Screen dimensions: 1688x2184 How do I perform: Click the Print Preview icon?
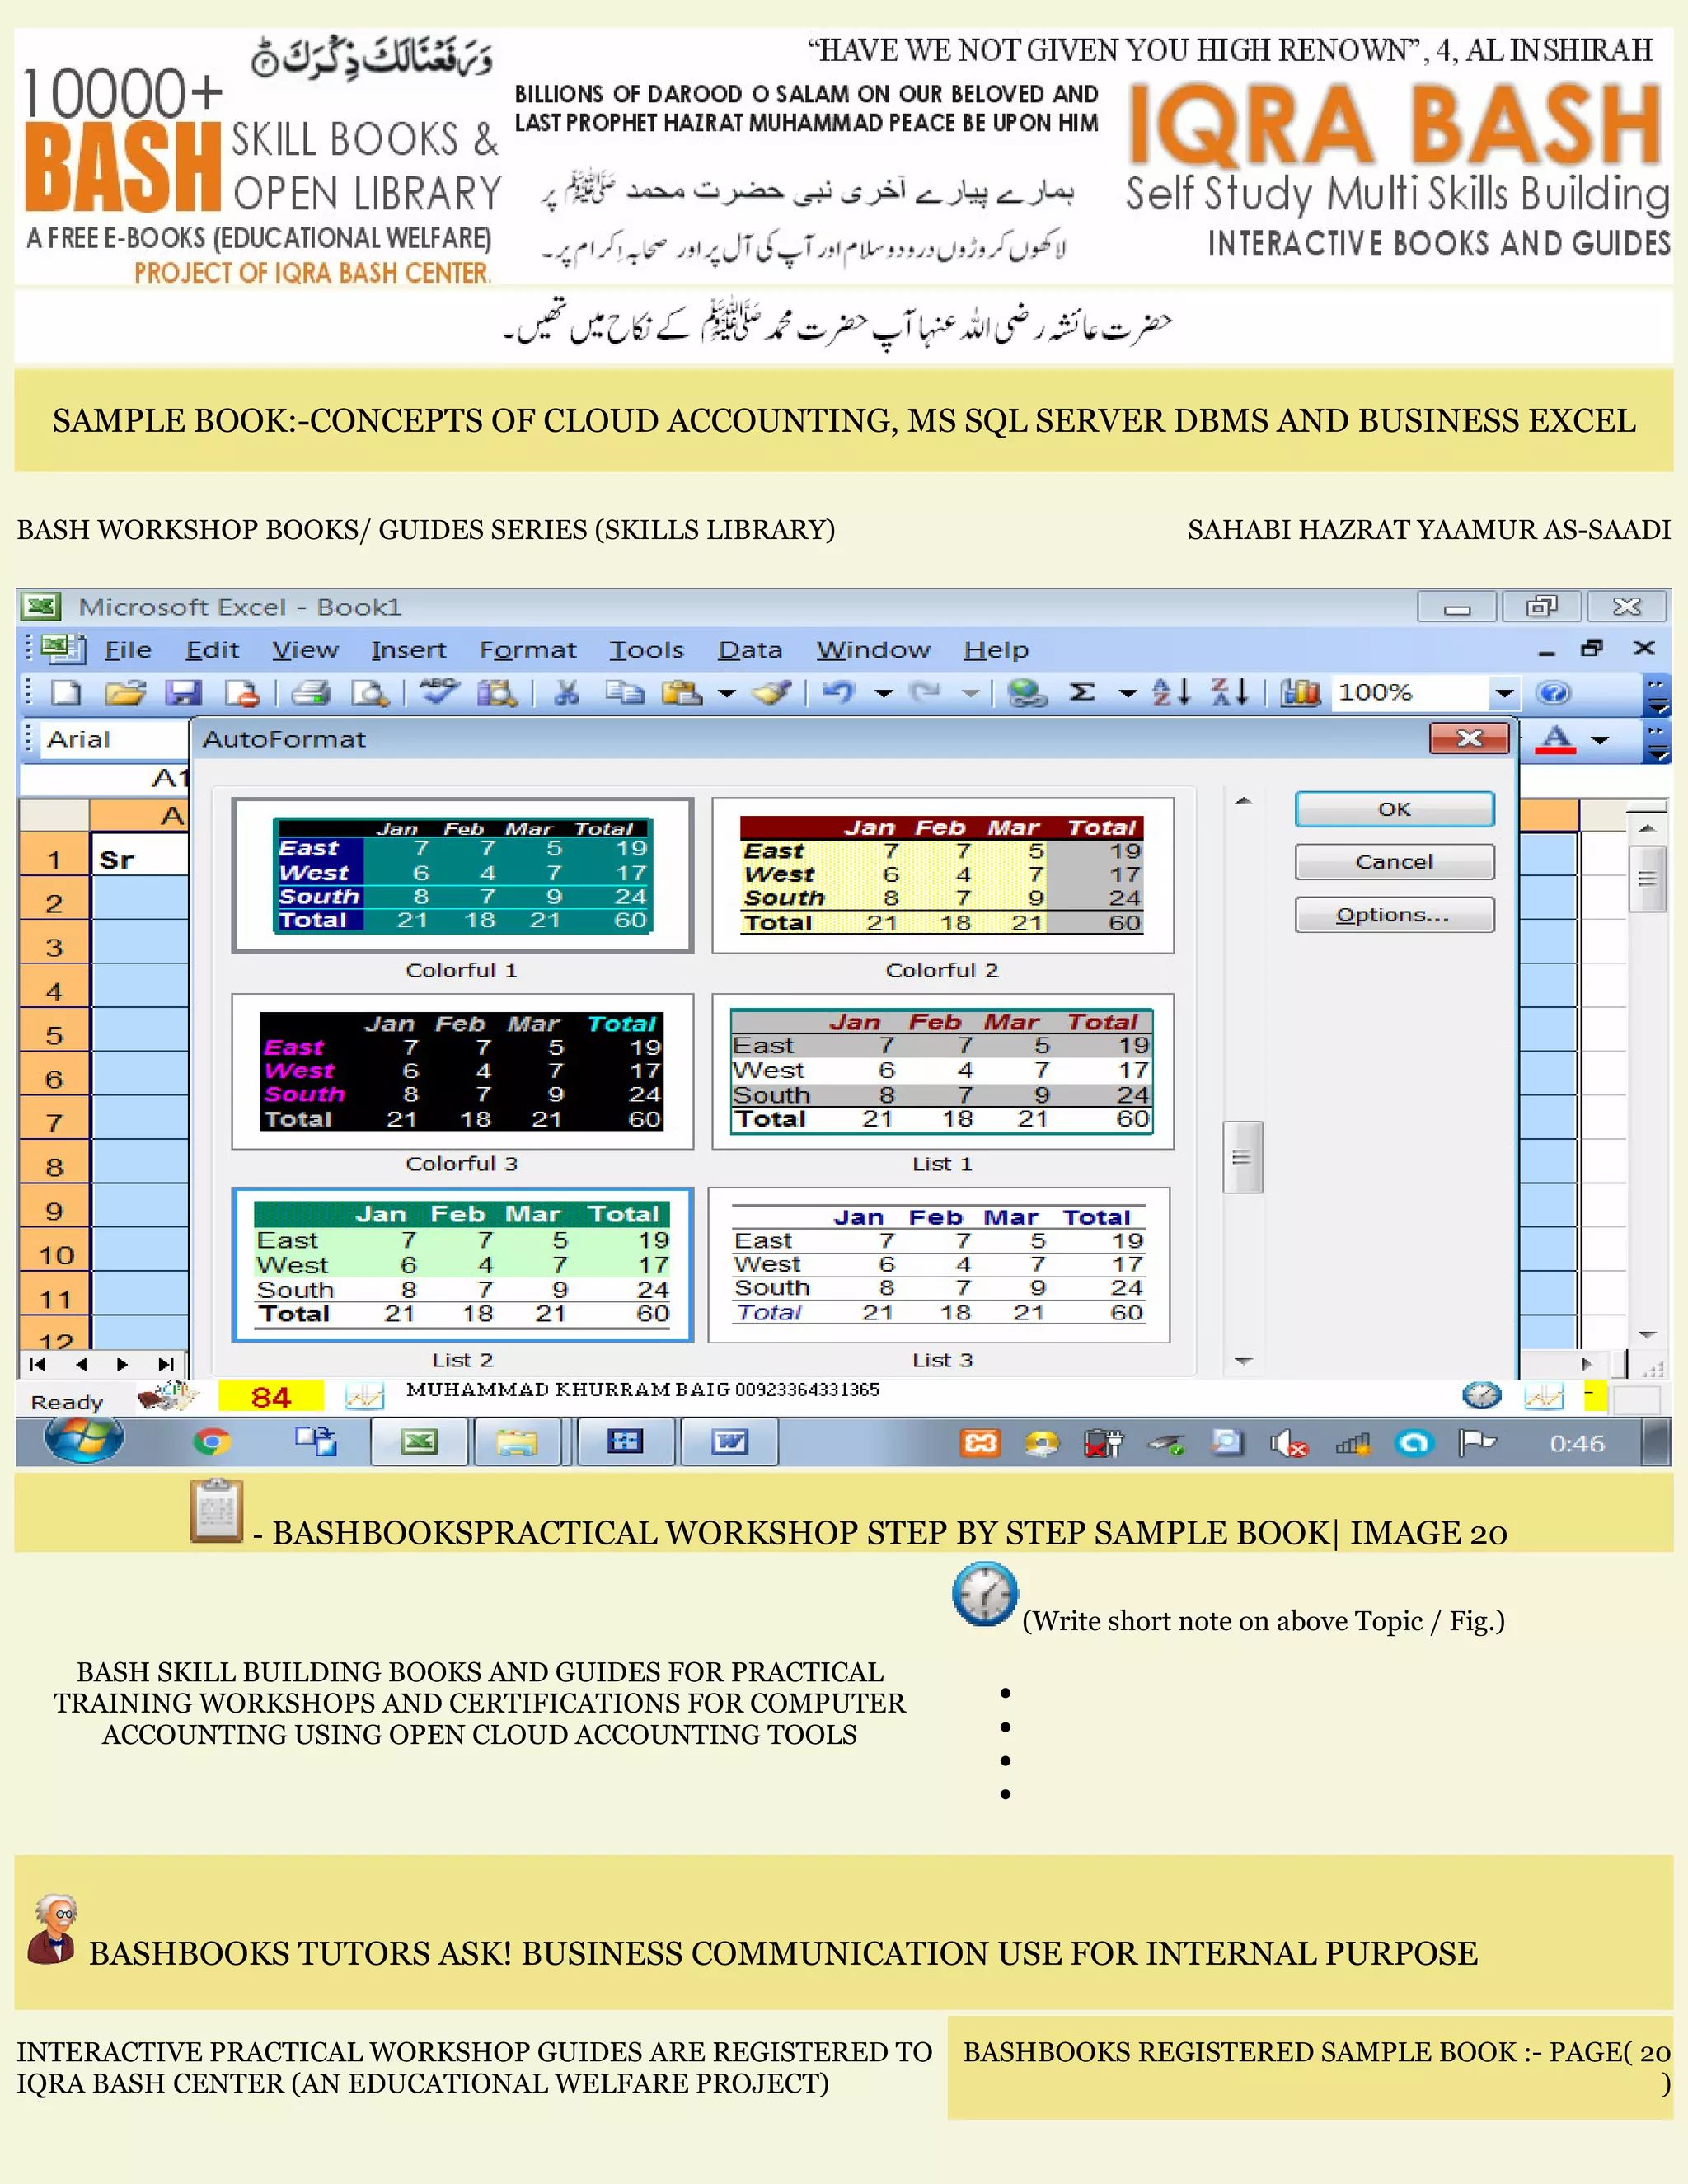tap(370, 692)
